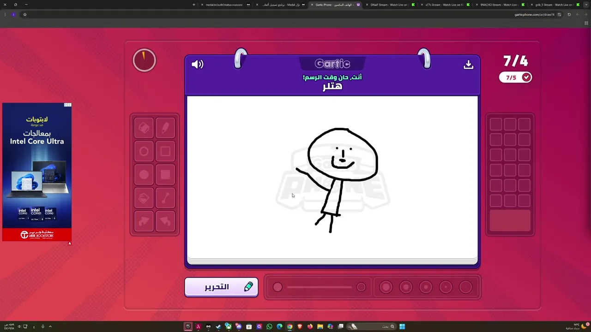Screen dimensions: 591x332
Task: Open the browser profile icon
Action: [x=13, y=14]
